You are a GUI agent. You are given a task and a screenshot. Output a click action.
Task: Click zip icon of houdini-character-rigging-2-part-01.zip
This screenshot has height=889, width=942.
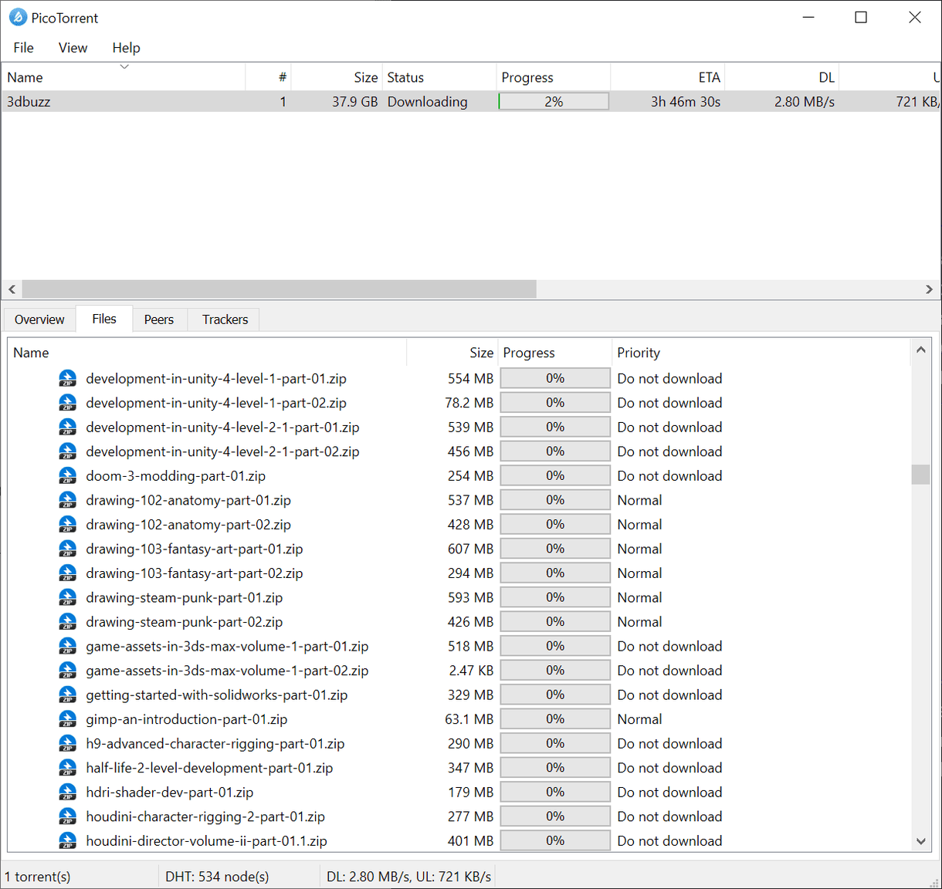(x=68, y=816)
